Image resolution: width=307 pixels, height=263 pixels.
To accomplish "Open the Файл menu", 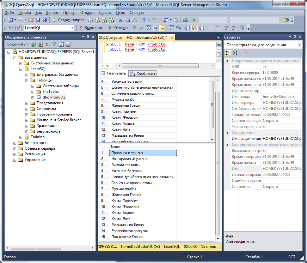I will (9, 13).
